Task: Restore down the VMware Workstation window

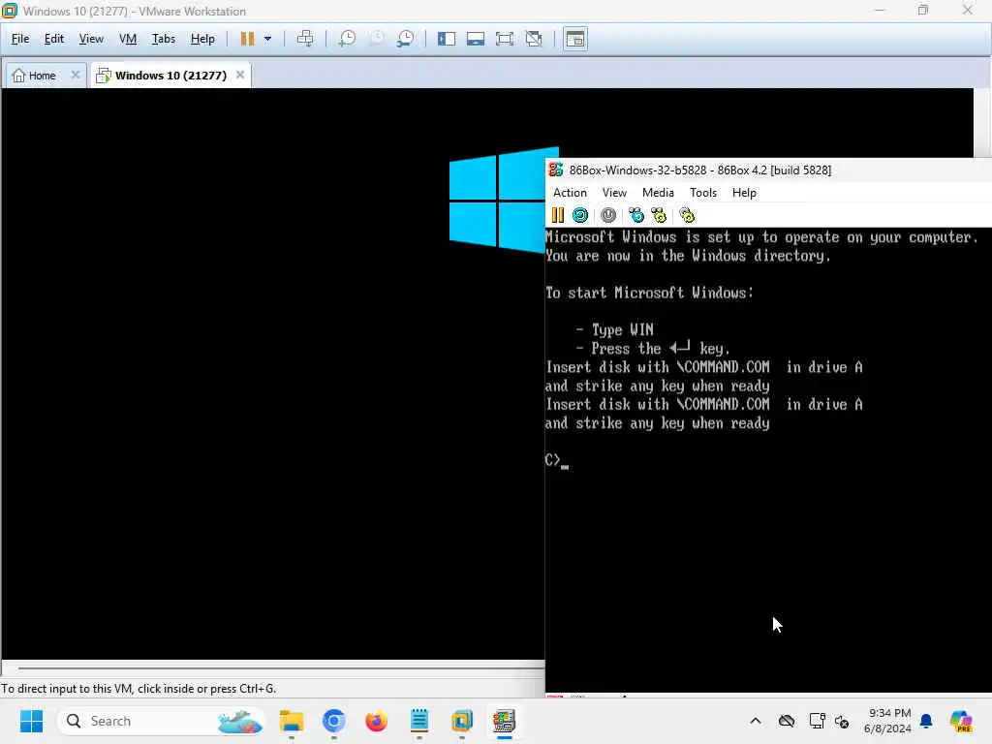Action: (923, 10)
